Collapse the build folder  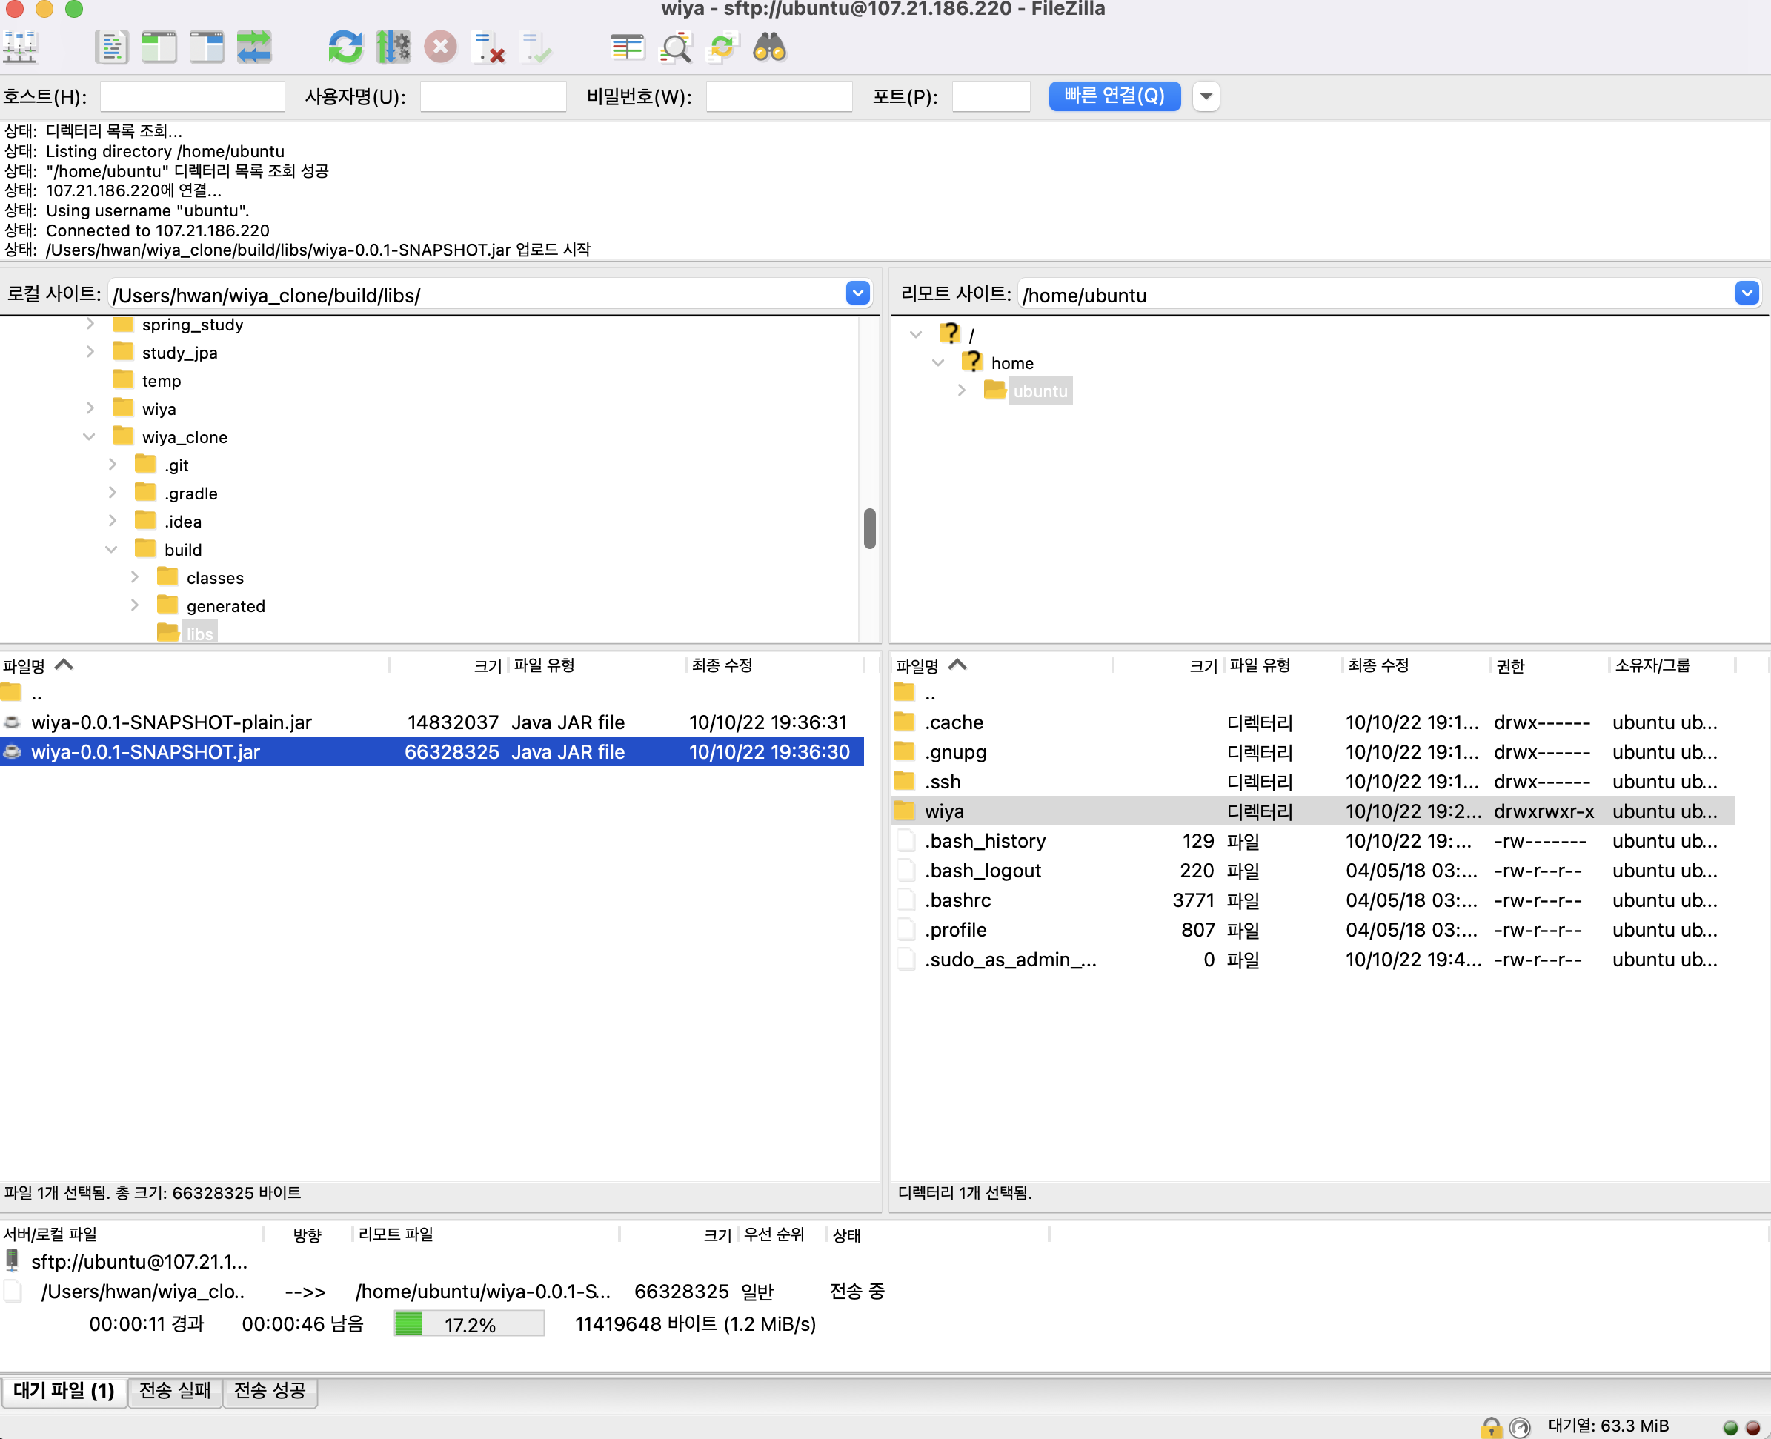tap(112, 550)
